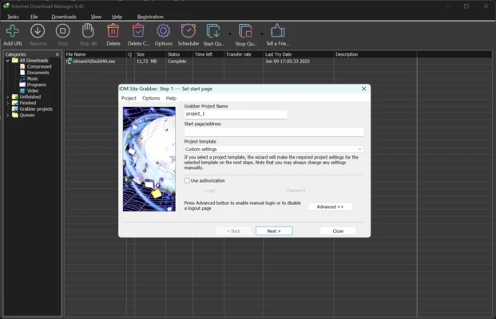Click the idman642build40.exe file icon
The image size is (496, 319).
(69, 61)
